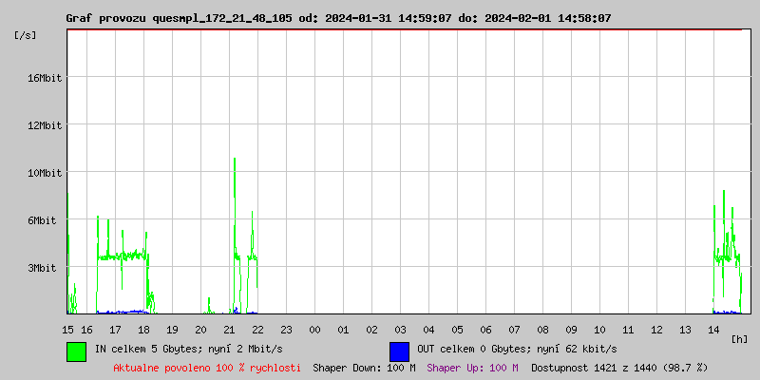Select hour 00 on the time axis
This screenshot has width=760, height=380.
click(x=314, y=330)
